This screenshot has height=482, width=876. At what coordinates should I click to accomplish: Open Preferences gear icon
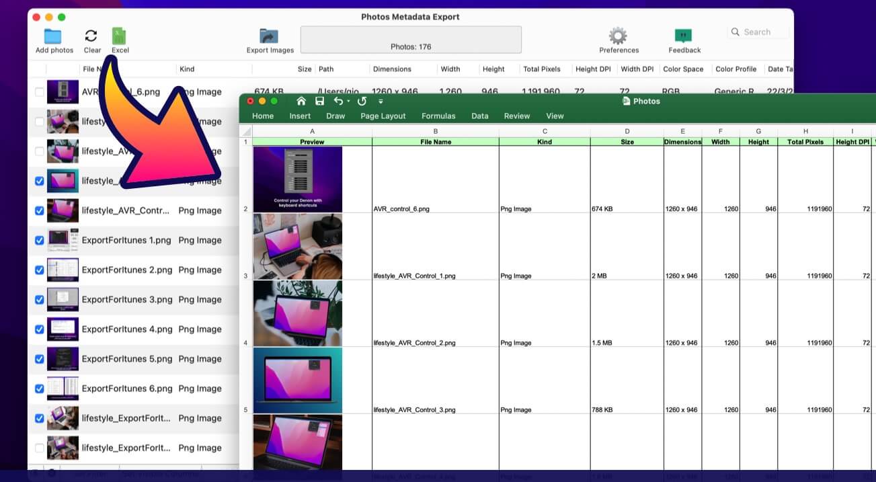[618, 36]
